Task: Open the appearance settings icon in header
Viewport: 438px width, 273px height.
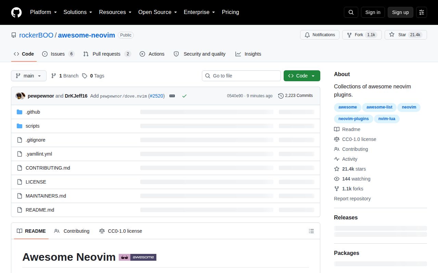Action: (422, 12)
